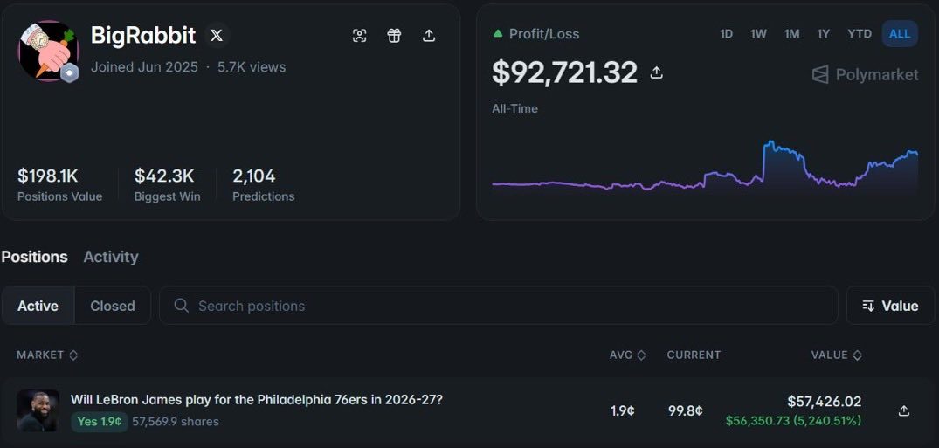This screenshot has height=448, width=939.
Task: Sort positions by MARKET column
Action: tap(47, 355)
